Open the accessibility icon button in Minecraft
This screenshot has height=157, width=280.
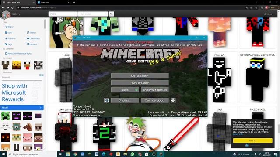173,100
